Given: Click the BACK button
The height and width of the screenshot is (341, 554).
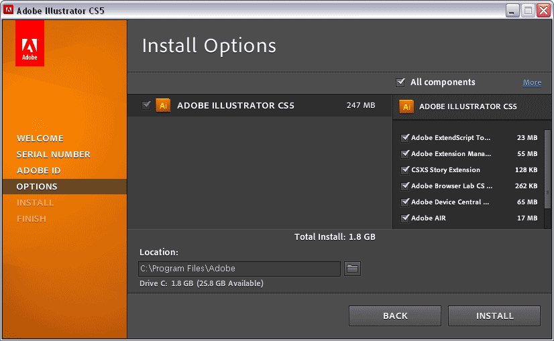Looking at the screenshot, I should click(395, 316).
